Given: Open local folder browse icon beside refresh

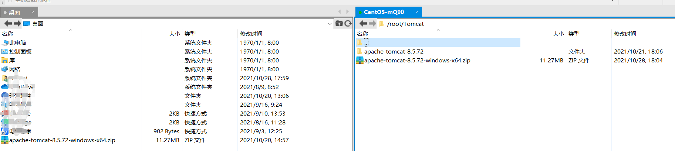Looking at the screenshot, I should [339, 24].
